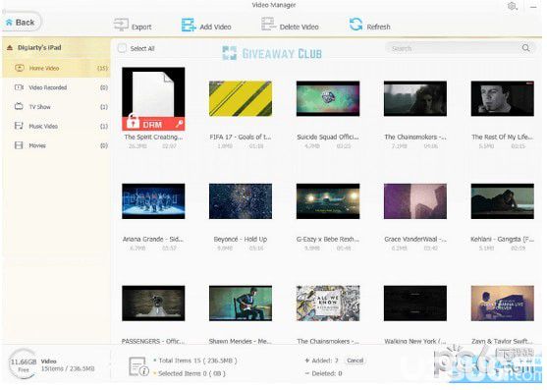Select FIFA 17 Goals video thumbnail
Viewport: 547px width, 390px height.
pos(241,98)
